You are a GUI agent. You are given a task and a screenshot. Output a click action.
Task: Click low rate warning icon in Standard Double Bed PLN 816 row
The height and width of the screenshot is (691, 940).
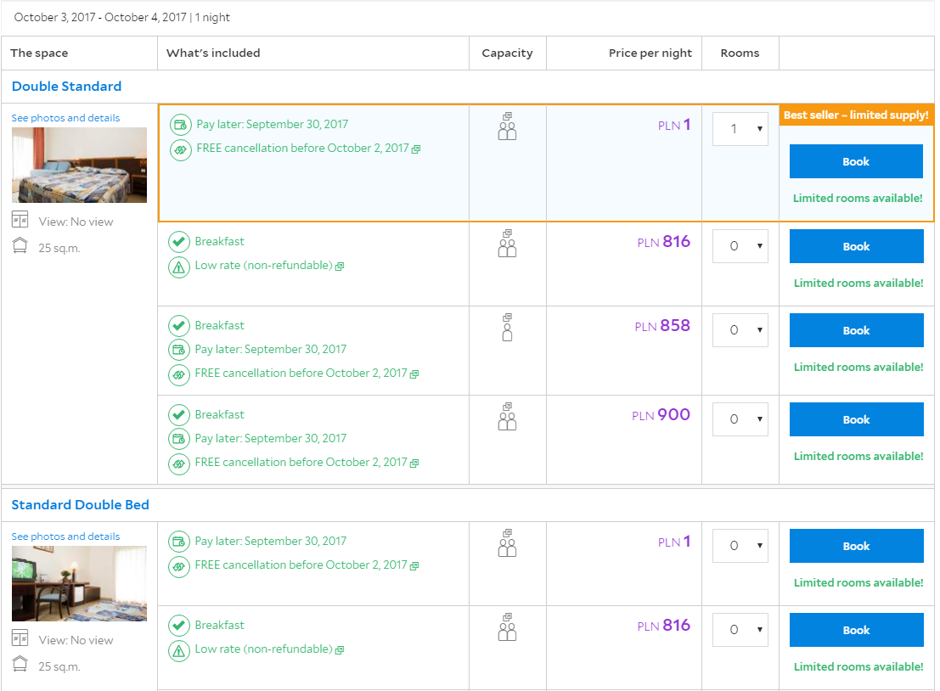pos(178,650)
